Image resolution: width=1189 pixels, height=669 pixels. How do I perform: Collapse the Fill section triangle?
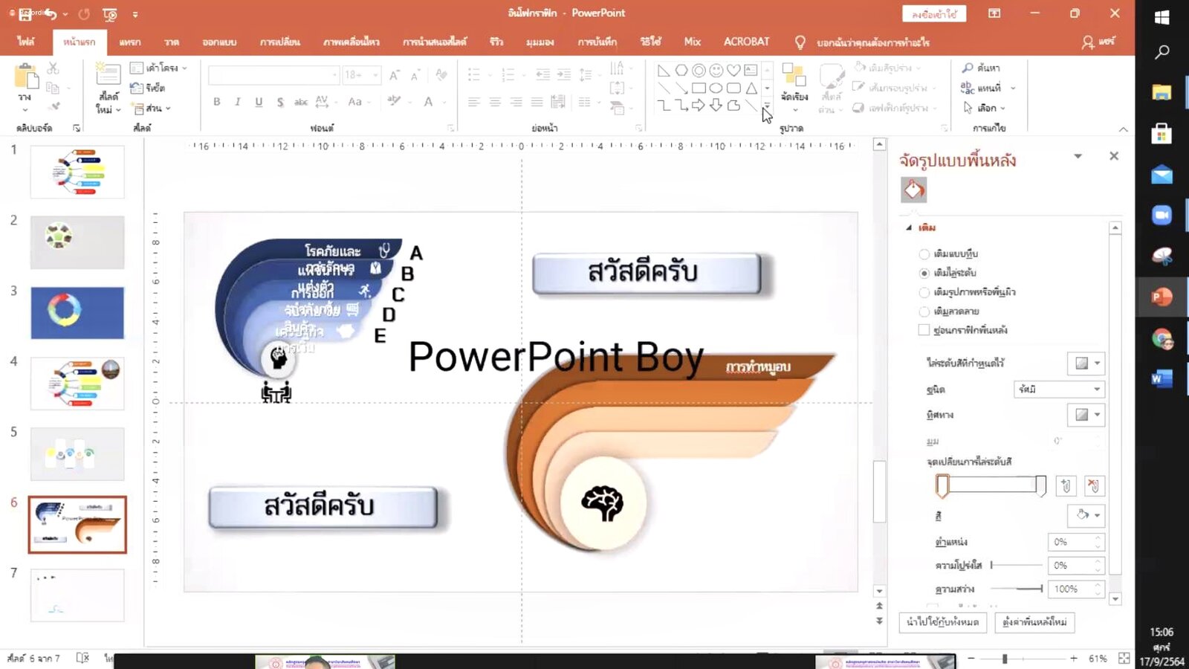pyautogui.click(x=909, y=227)
